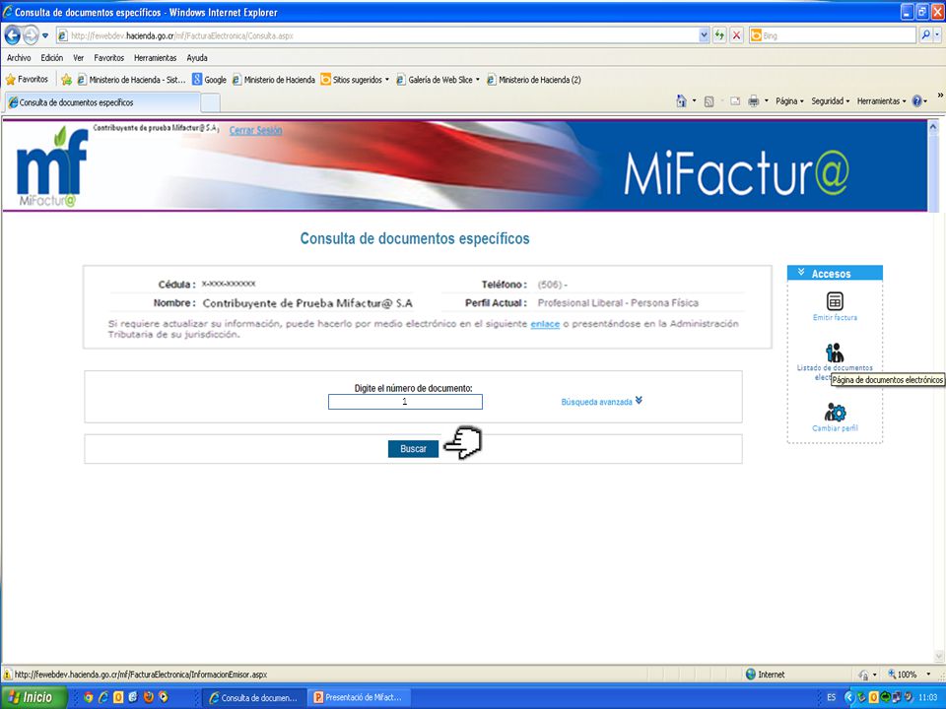Click the browser Back arrow button
Image resolution: width=946 pixels, height=709 pixels.
pos(13,35)
